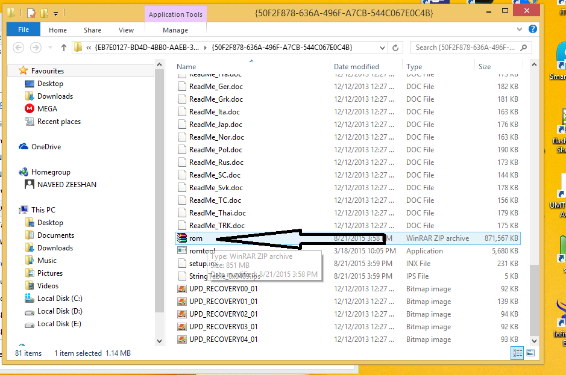Open the Manage tab under Application Tools

point(175,30)
